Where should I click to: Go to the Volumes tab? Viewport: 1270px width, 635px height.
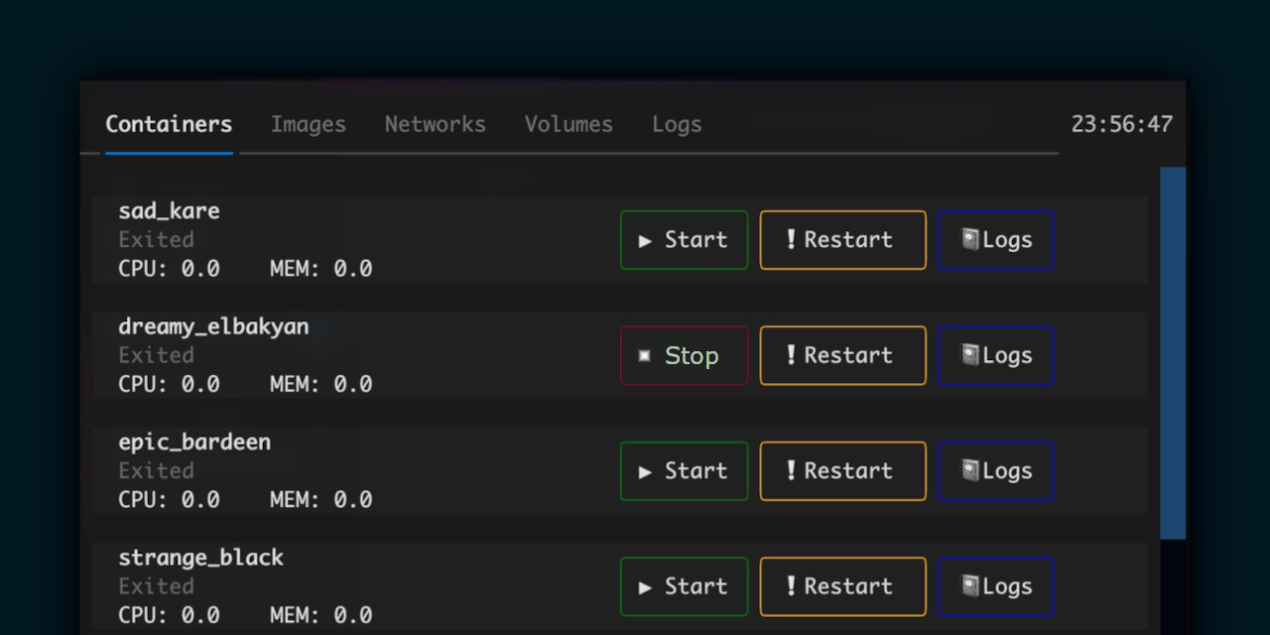[x=569, y=125]
